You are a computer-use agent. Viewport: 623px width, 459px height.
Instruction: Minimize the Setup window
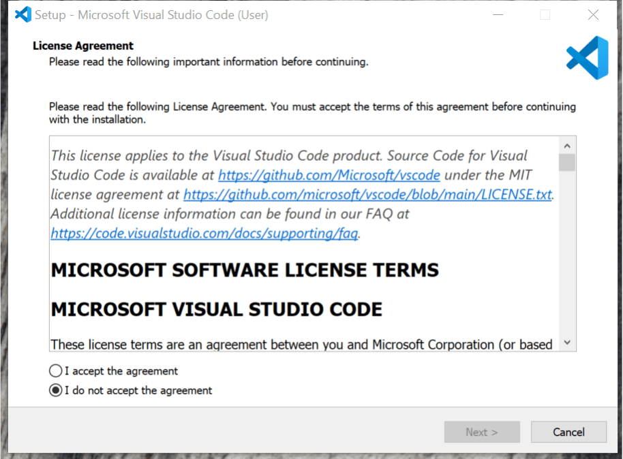tap(498, 14)
